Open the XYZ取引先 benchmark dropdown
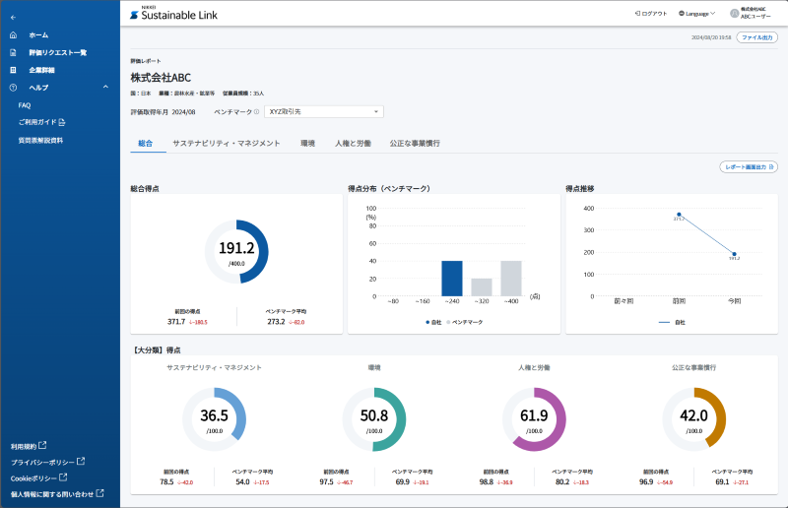788x508 pixels. coord(323,112)
